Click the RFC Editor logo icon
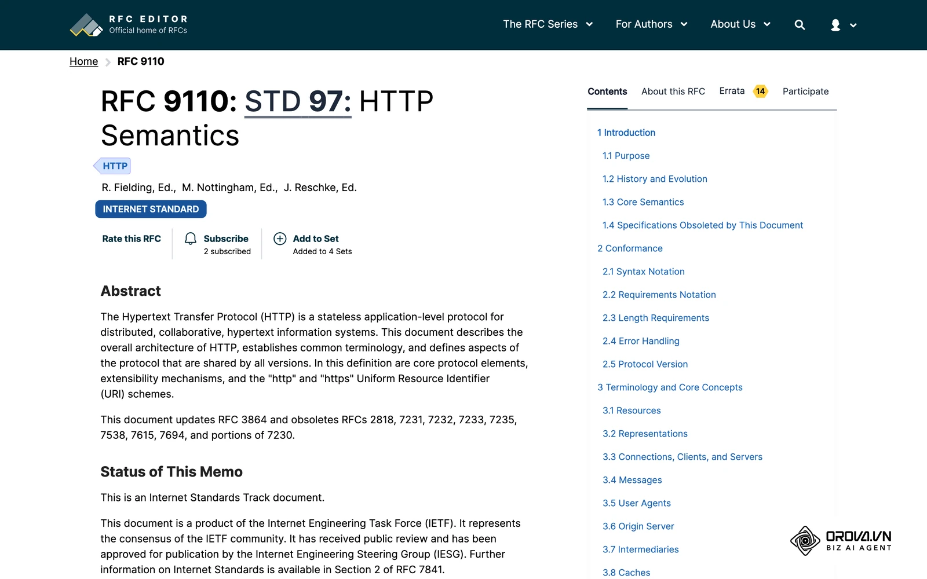The width and height of the screenshot is (927, 579). (x=86, y=25)
